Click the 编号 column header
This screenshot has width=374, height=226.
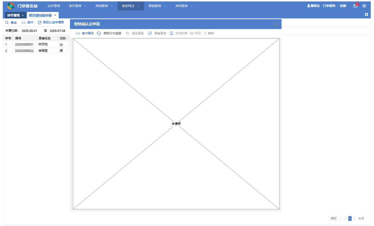pyautogui.click(x=18, y=38)
